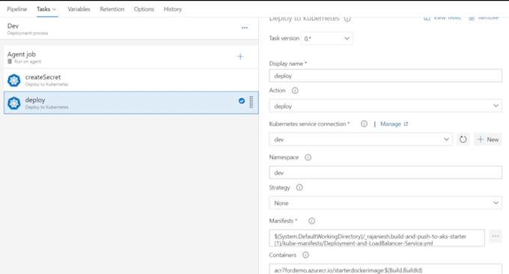
Task: Show info for Kubernetes service connection
Action: pos(365,124)
